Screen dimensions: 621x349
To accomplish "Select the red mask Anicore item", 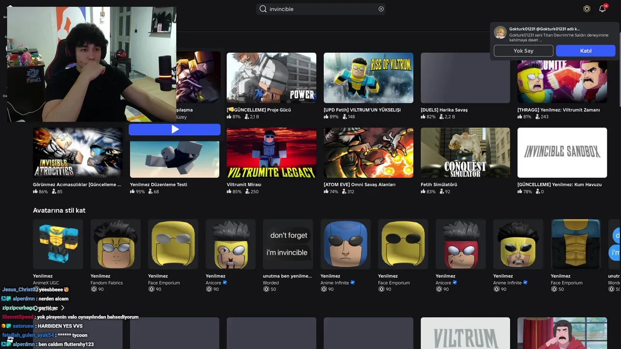I will pos(461,244).
